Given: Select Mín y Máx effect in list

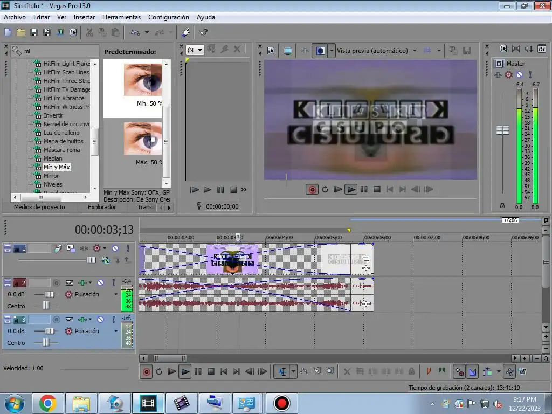Looking at the screenshot, I should tap(57, 167).
